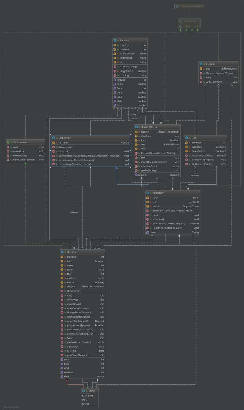Select the resetElevatorButton(int) method

point(82,329)
